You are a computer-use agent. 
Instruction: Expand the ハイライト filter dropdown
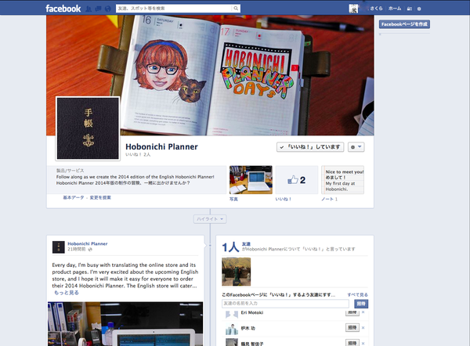[210, 219]
